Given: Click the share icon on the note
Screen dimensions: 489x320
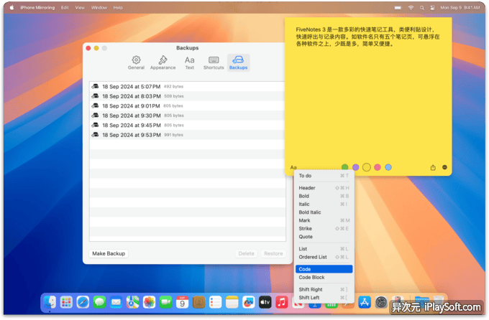Looking at the screenshot, I should click(433, 167).
